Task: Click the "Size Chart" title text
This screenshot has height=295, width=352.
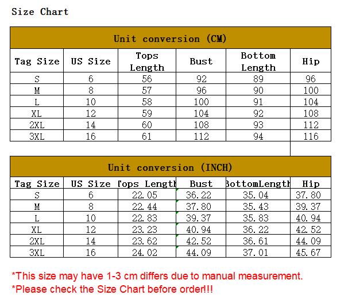Action: [40, 12]
